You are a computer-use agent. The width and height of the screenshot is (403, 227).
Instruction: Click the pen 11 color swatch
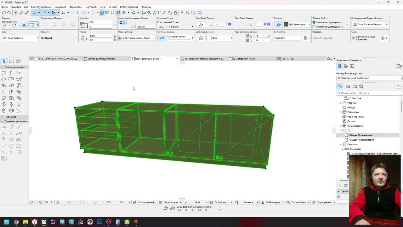pyautogui.click(x=229, y=24)
